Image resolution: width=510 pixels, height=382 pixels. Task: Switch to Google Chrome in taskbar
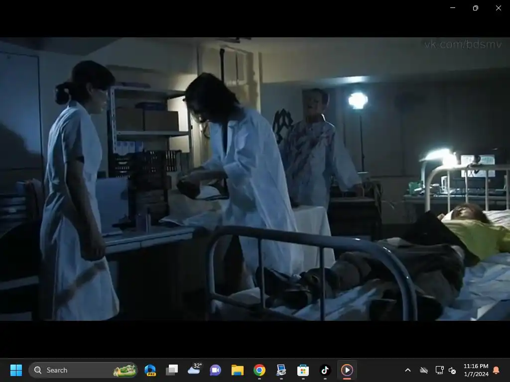pos(259,370)
